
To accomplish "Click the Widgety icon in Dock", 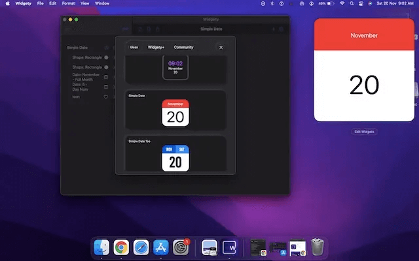I will [x=230, y=247].
